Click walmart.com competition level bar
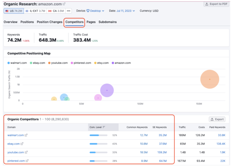This screenshot has height=168, width=236. click(x=98, y=135)
